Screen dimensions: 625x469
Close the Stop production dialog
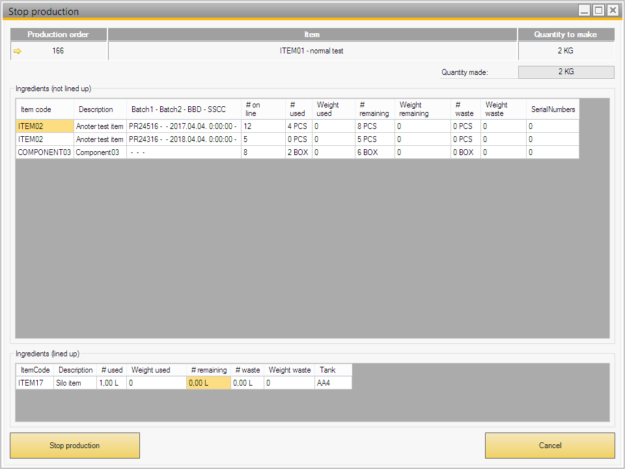(612, 10)
